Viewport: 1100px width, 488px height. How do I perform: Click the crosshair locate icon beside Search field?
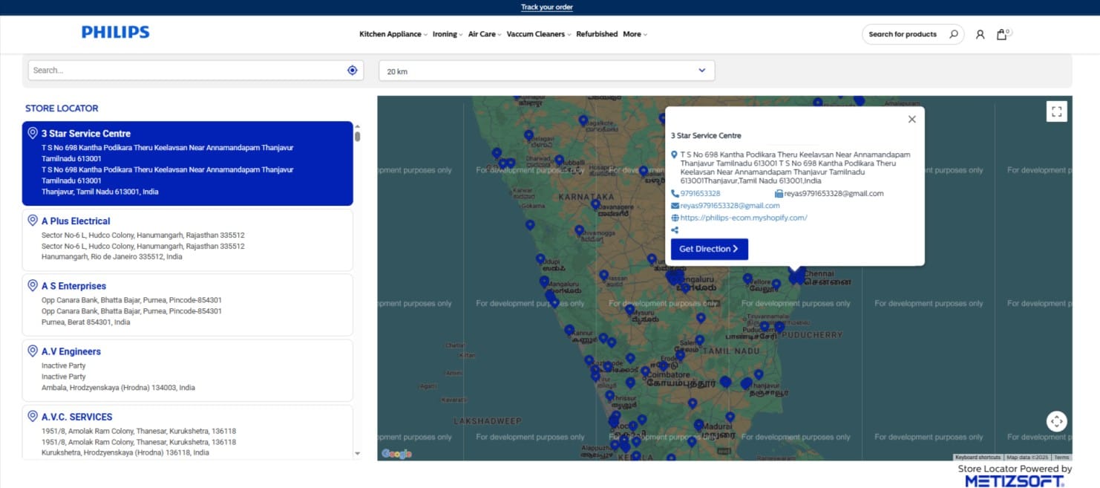[x=351, y=69]
